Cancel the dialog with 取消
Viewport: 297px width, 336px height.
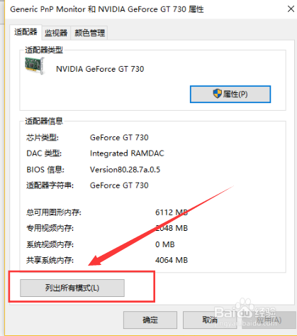[x=210, y=320]
